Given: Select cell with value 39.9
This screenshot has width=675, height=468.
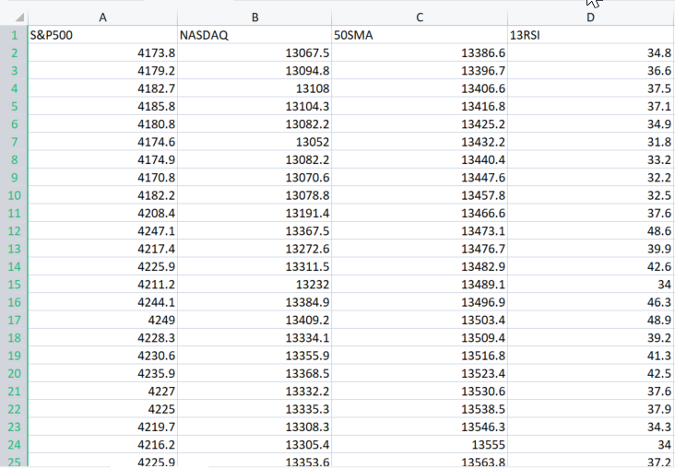Looking at the screenshot, I should coord(591,249).
